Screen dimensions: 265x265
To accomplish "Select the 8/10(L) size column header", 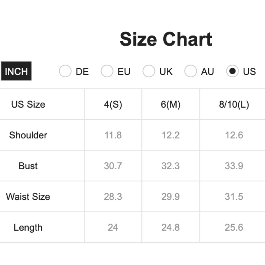I will point(234,104).
